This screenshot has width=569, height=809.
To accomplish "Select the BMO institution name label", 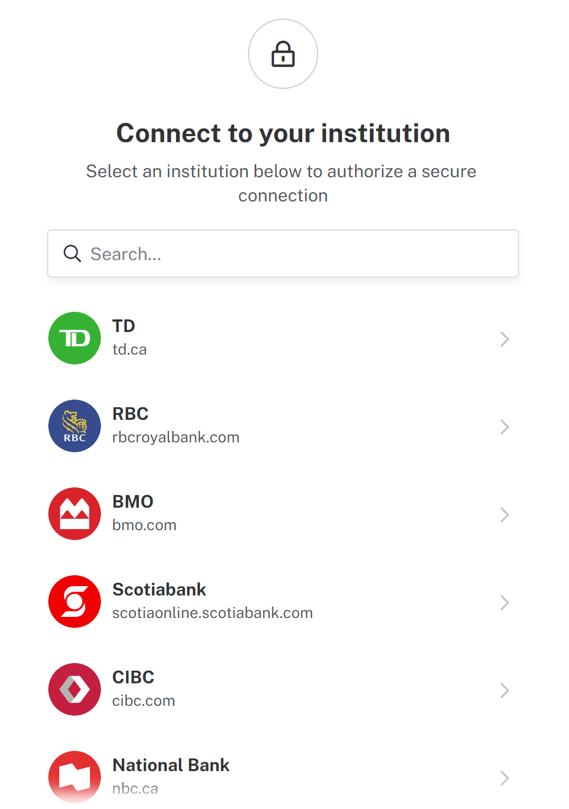I will [x=133, y=502].
